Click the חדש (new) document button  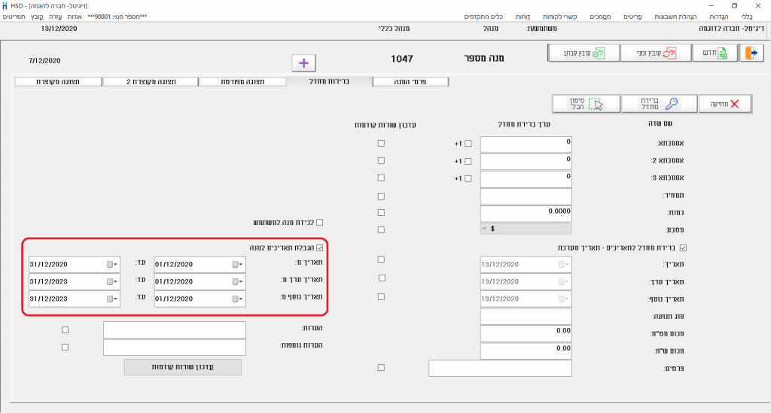pos(715,53)
